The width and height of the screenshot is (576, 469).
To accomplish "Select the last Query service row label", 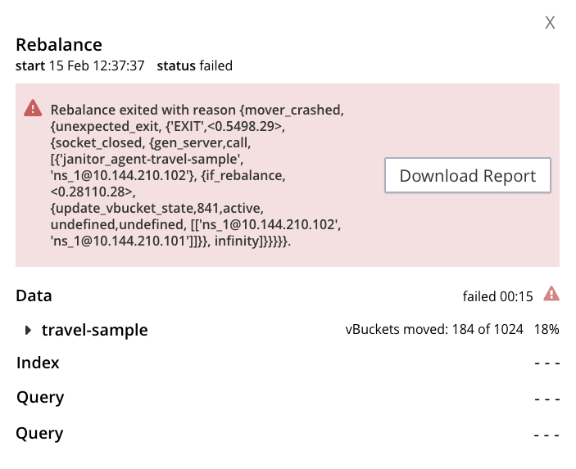I will (40, 433).
